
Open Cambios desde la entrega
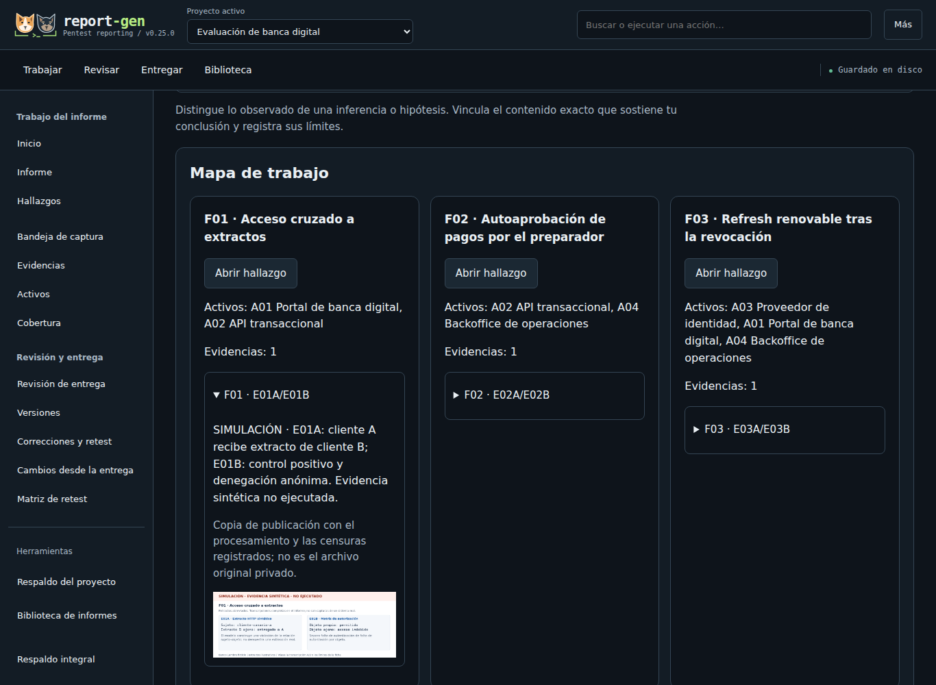(76, 470)
